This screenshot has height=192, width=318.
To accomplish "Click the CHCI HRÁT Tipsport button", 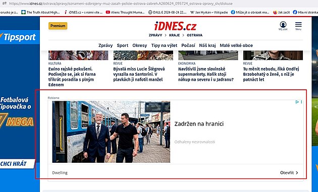I will tap(17, 164).
